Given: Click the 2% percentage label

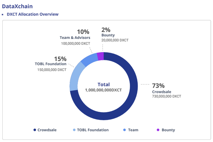Looking at the screenshot, I should 106,30.
